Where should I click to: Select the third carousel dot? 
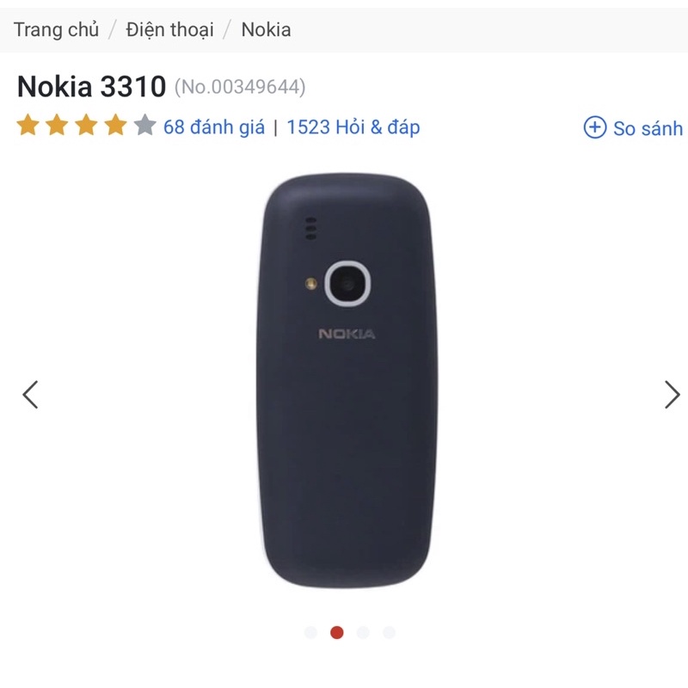(363, 632)
